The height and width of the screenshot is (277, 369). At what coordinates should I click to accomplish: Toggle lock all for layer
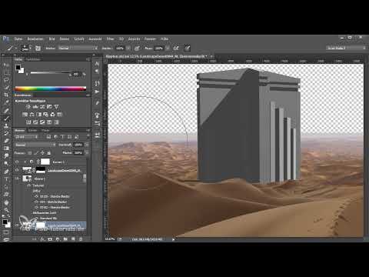(x=48, y=153)
